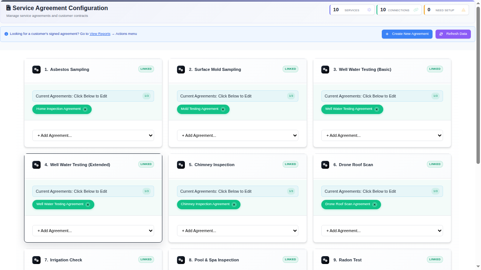Click Create New Agreement button
This screenshot has height=270, width=481.
[407, 34]
